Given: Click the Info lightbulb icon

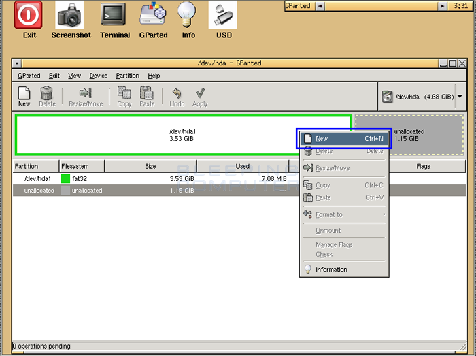Looking at the screenshot, I should [188, 20].
